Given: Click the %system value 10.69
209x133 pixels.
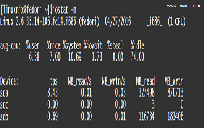Looking at the screenshot, I should pyautogui.click(x=75, y=57).
